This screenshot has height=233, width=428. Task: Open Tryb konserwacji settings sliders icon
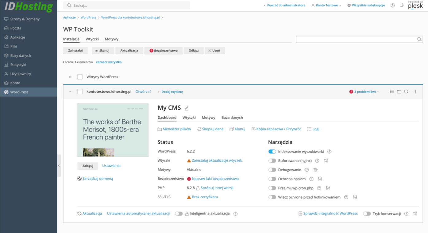click(415, 214)
